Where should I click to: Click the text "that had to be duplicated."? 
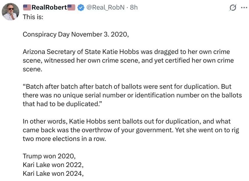coord(61,104)
